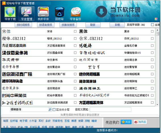
Task: Check the 华文隶书 checkbox
Action: click(75, 60)
